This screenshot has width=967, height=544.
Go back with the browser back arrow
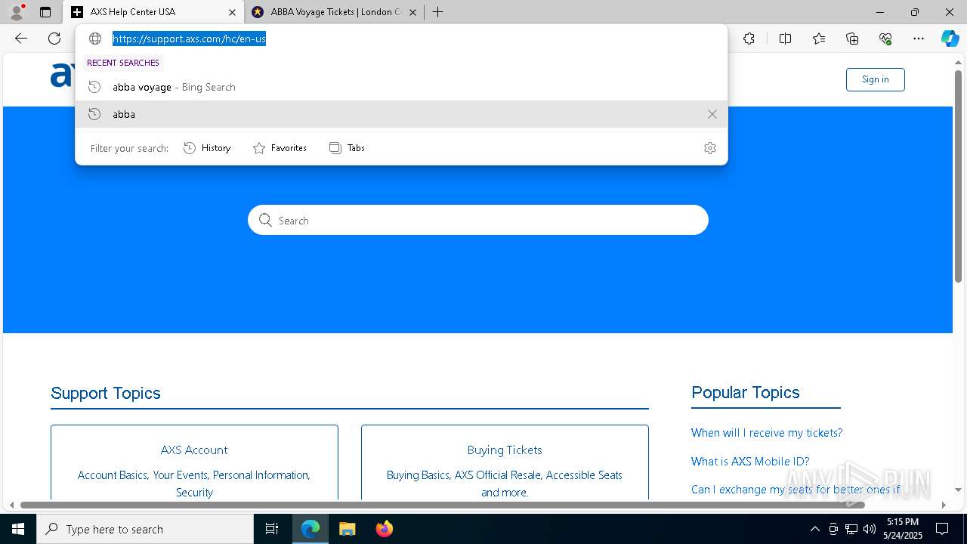[21, 39]
